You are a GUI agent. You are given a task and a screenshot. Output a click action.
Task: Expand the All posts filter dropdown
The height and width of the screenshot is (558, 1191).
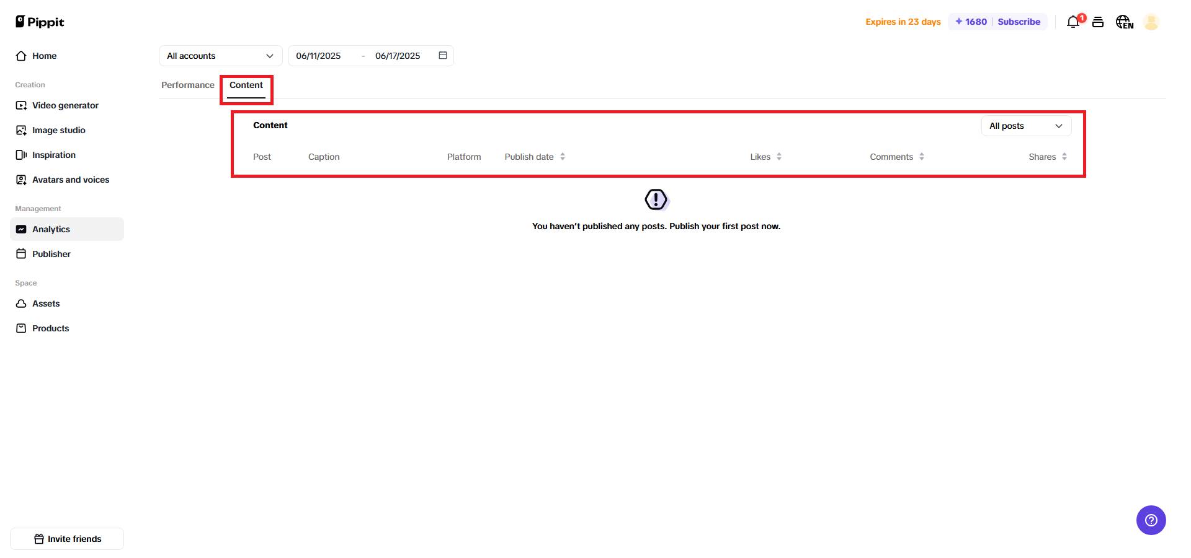coord(1026,126)
